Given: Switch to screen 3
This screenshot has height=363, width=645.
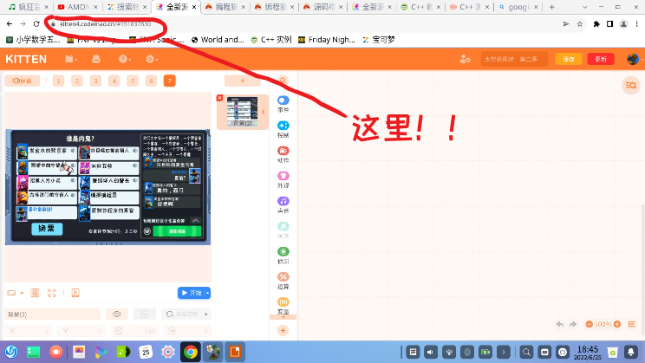Looking at the screenshot, I should pyautogui.click(x=95, y=81).
